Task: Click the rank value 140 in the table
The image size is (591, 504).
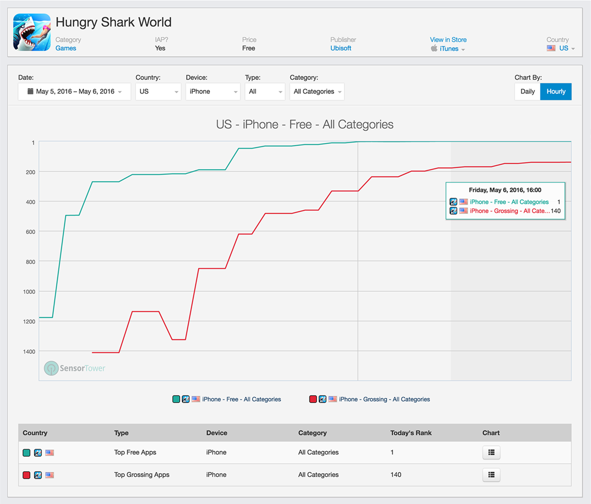Action: [396, 475]
